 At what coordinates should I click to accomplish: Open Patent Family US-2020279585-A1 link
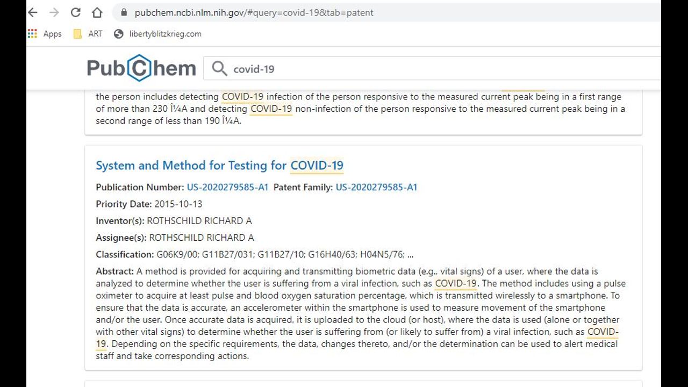376,188
